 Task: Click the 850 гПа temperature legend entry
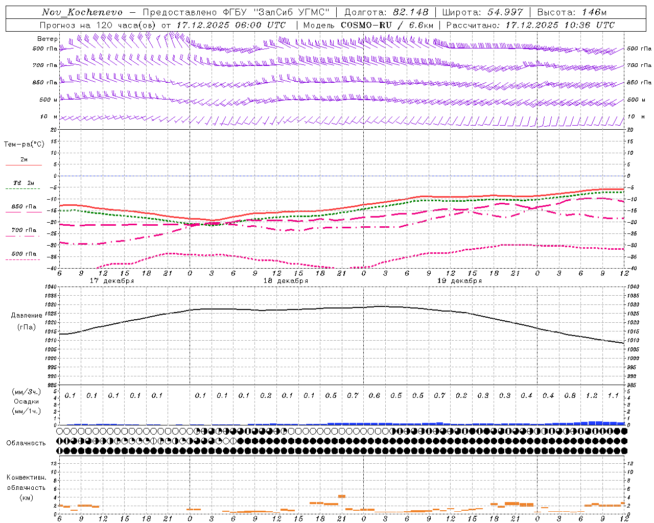[24, 207]
